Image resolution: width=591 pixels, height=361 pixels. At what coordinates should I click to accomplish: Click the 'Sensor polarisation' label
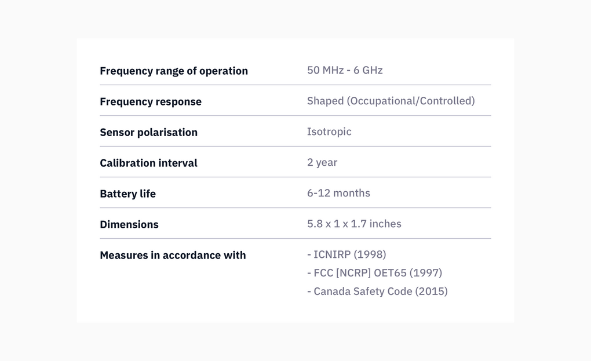[148, 132]
